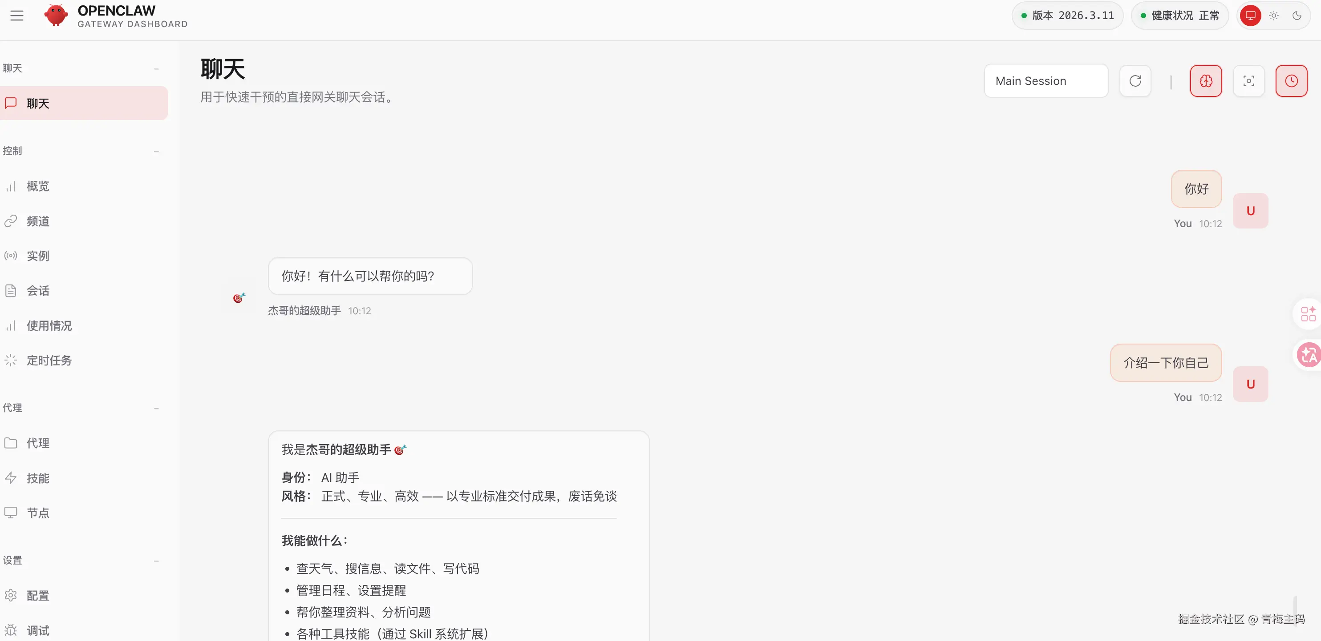The width and height of the screenshot is (1321, 641).
Task: Open the 定时任务 page
Action: [x=49, y=361]
